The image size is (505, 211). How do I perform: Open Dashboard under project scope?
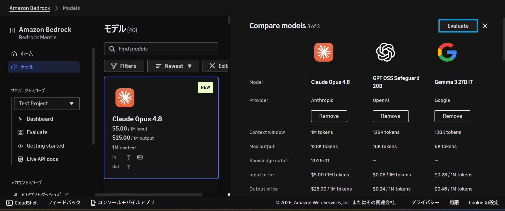[x=40, y=119]
